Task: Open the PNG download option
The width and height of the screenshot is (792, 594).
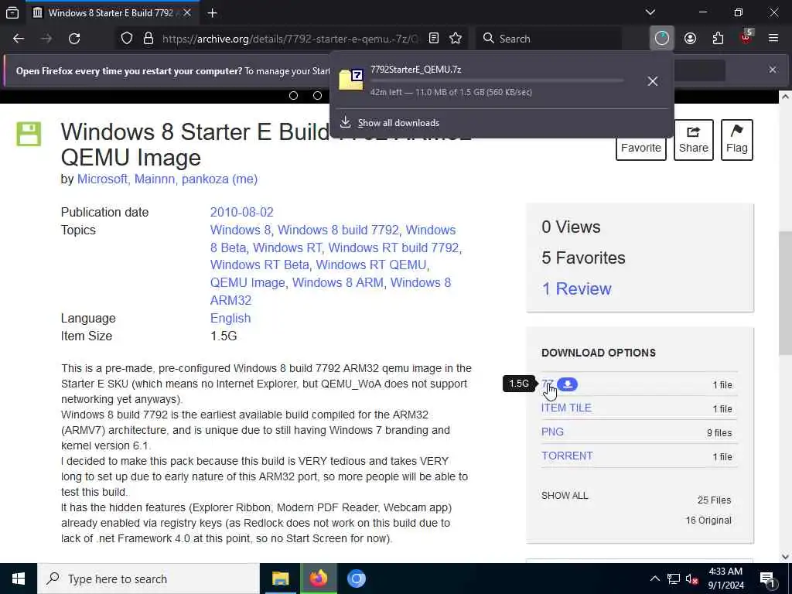Action: 552,432
